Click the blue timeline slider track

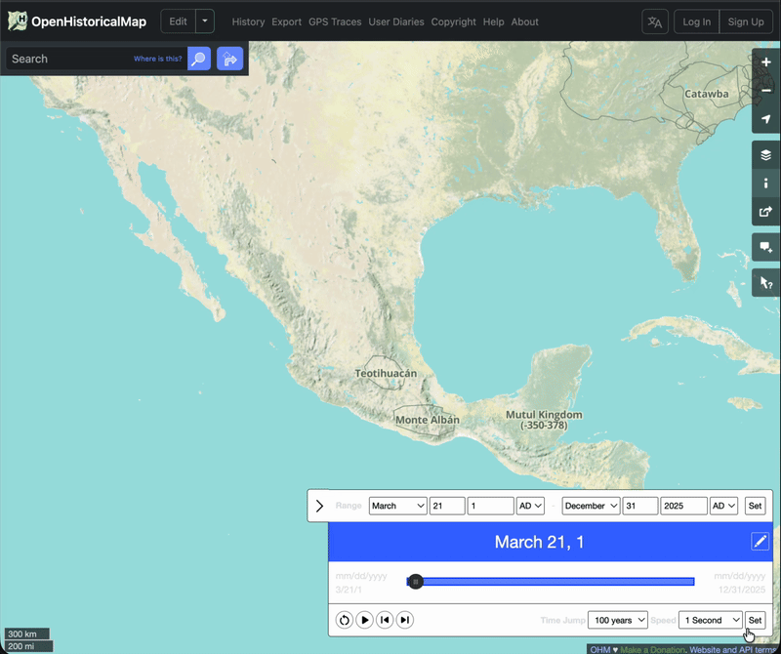click(x=551, y=581)
